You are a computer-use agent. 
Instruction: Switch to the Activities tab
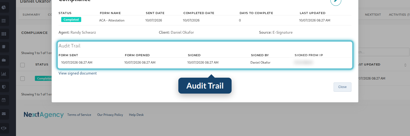(x=399, y=15)
